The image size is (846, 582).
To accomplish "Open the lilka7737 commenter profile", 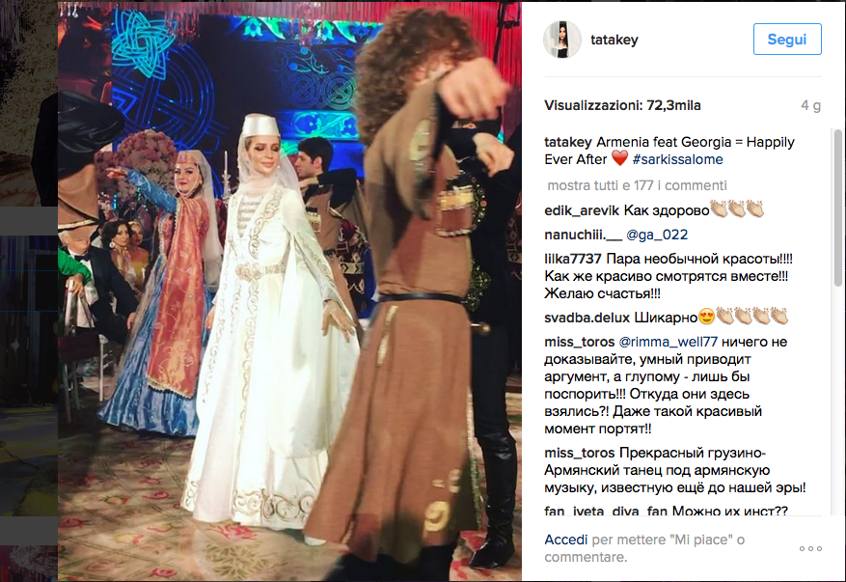I will 573,259.
